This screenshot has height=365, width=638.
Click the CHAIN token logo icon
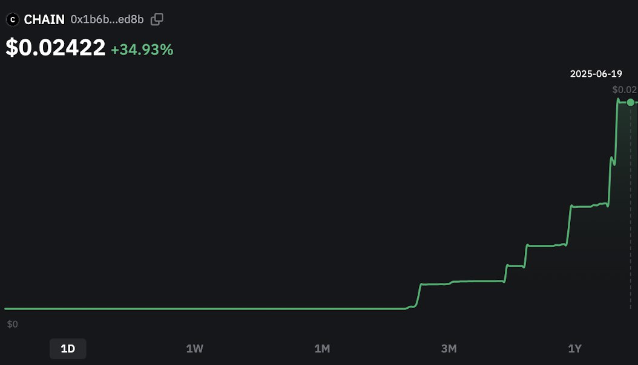click(x=13, y=19)
